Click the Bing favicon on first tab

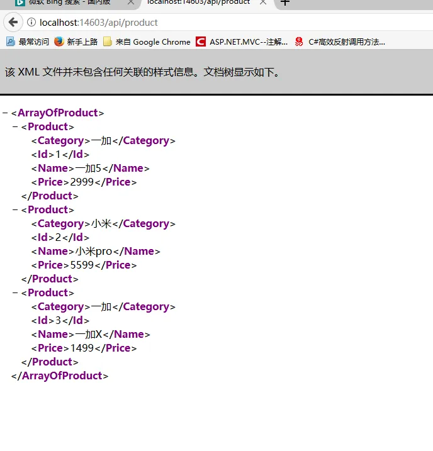(20, 3)
